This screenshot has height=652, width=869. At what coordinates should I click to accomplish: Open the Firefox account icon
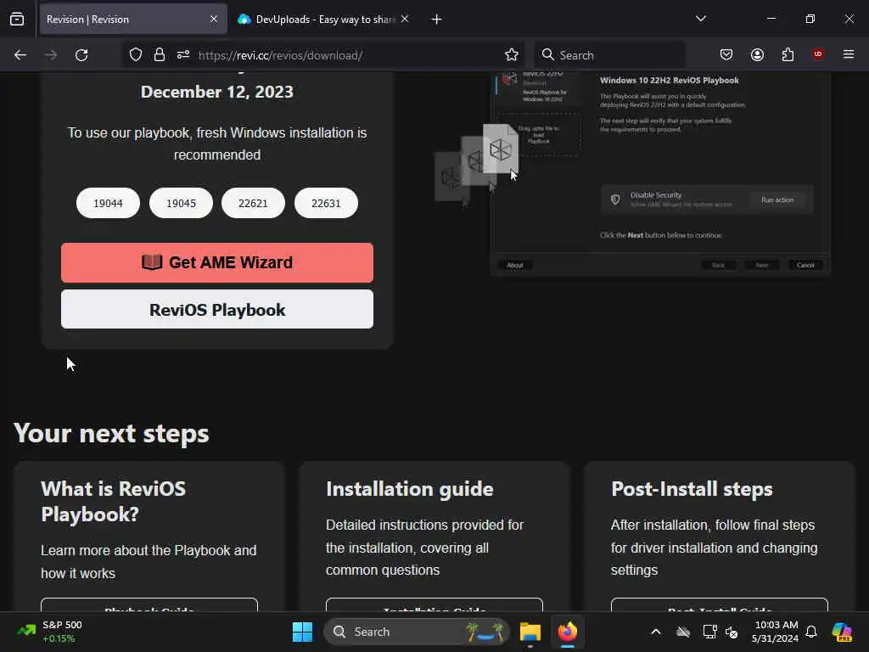[757, 54]
